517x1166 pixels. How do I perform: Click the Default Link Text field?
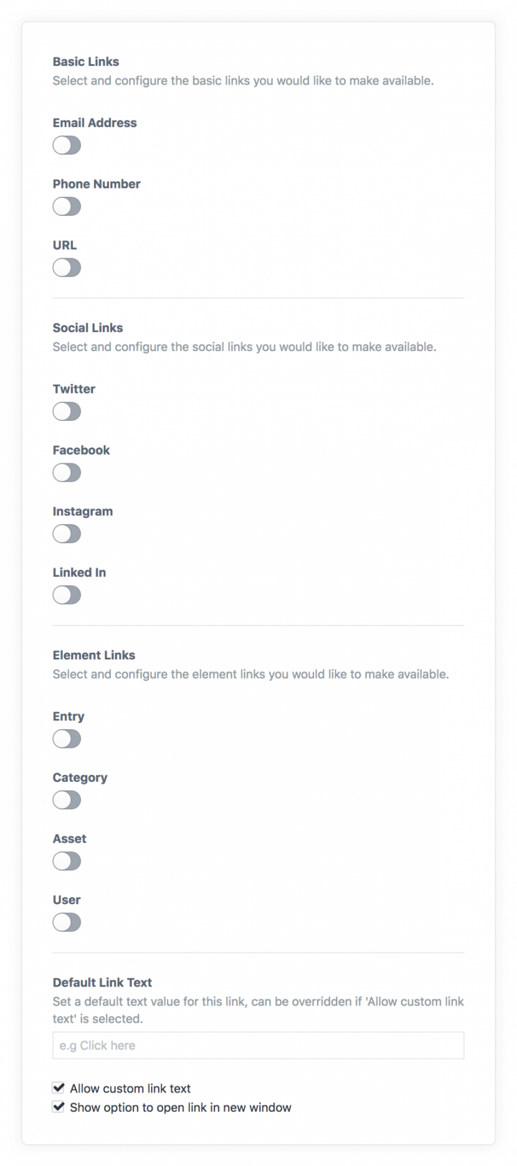(x=258, y=1045)
